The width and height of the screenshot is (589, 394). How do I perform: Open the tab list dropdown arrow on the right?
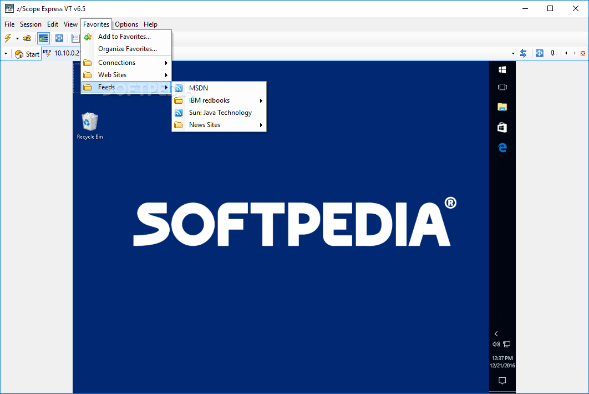click(513, 54)
